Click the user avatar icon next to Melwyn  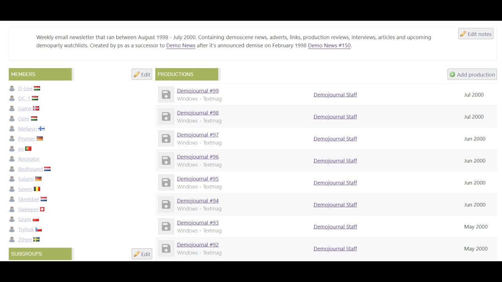pos(12,129)
